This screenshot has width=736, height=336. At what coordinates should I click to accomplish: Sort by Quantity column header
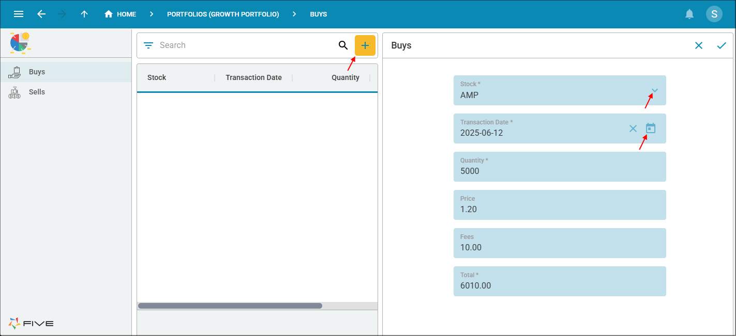coord(346,77)
